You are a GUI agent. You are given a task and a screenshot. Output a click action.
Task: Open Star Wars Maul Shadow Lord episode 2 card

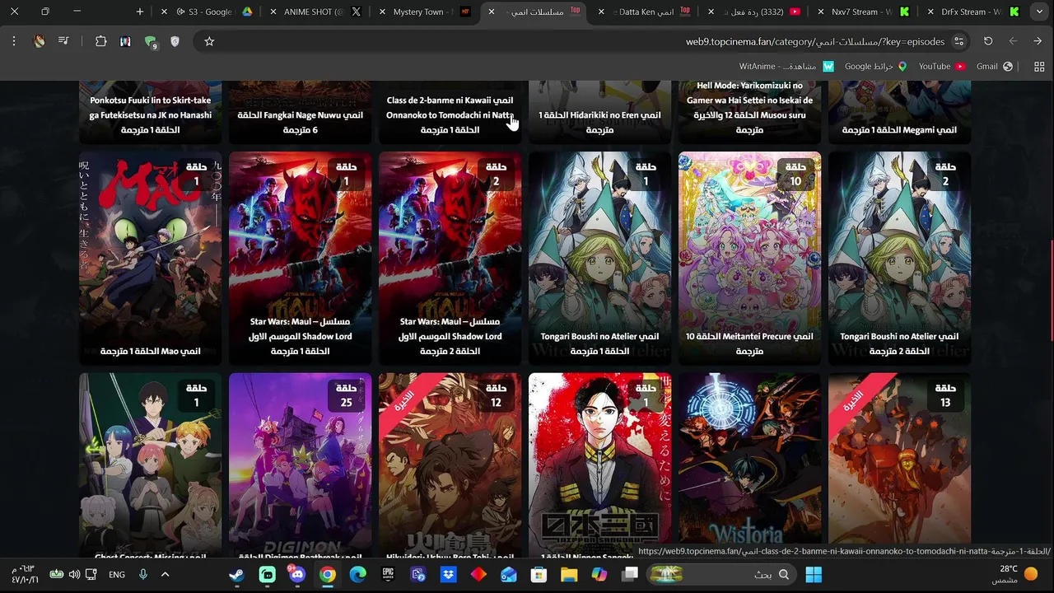[450, 258]
